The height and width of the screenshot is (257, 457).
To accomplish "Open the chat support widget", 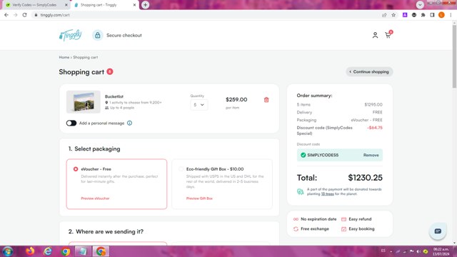I will click(x=438, y=231).
